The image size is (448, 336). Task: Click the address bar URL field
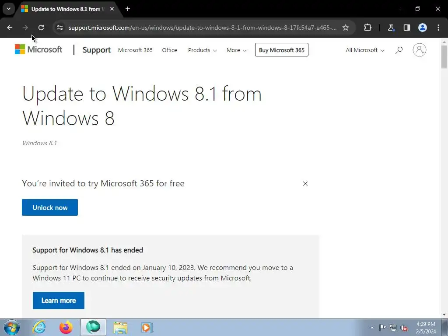click(x=202, y=28)
